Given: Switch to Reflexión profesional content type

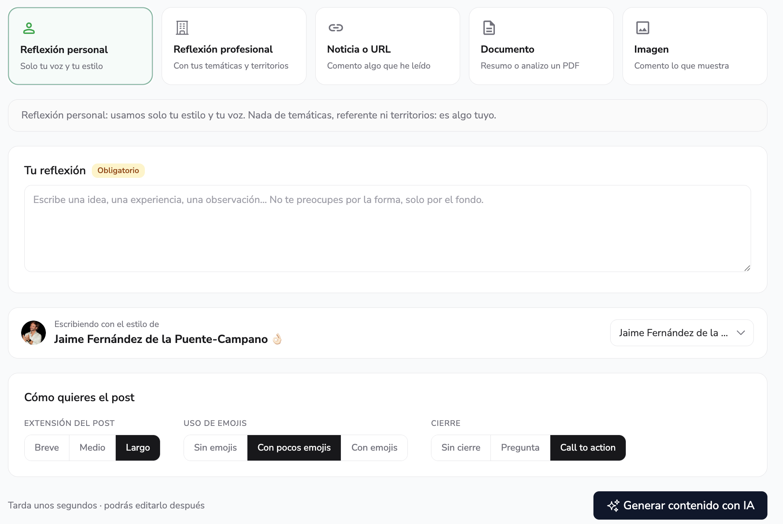Looking at the screenshot, I should (234, 46).
